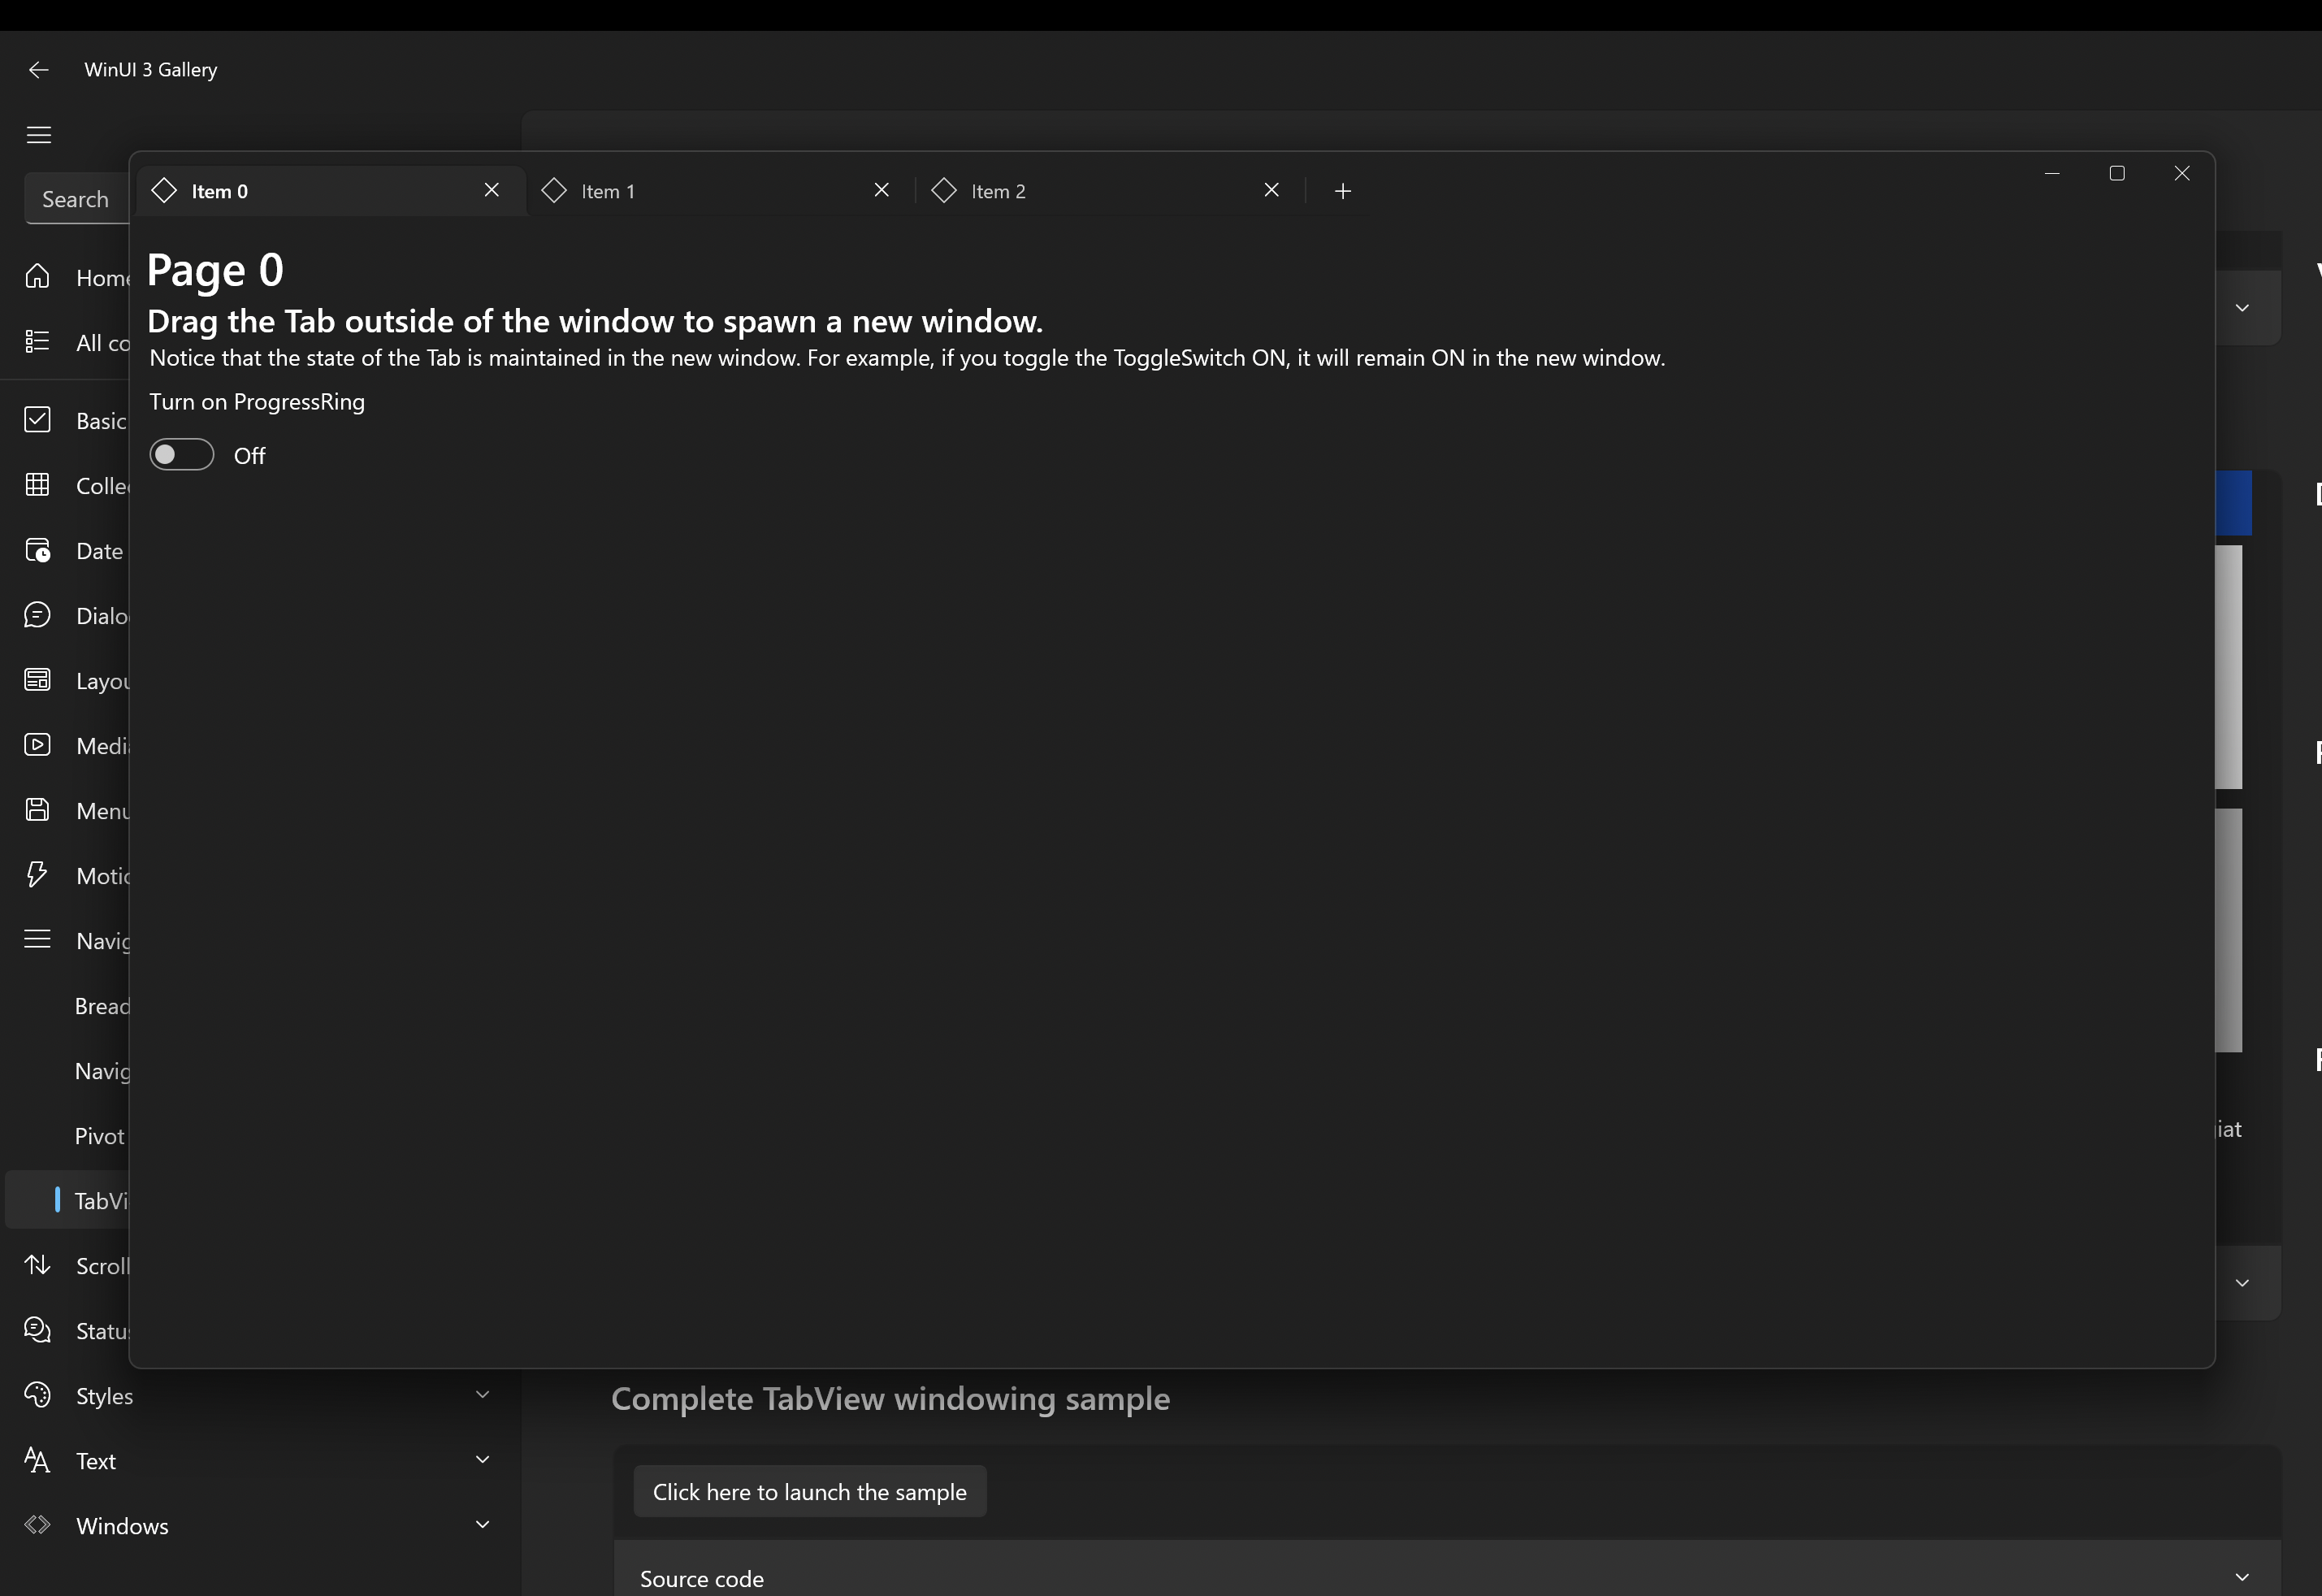Select the Media play icon
This screenshot has height=1596, width=2322.
[38, 745]
